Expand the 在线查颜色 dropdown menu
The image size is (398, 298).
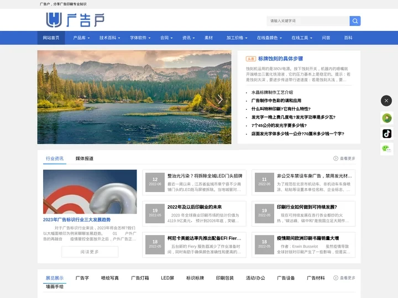pos(269,38)
